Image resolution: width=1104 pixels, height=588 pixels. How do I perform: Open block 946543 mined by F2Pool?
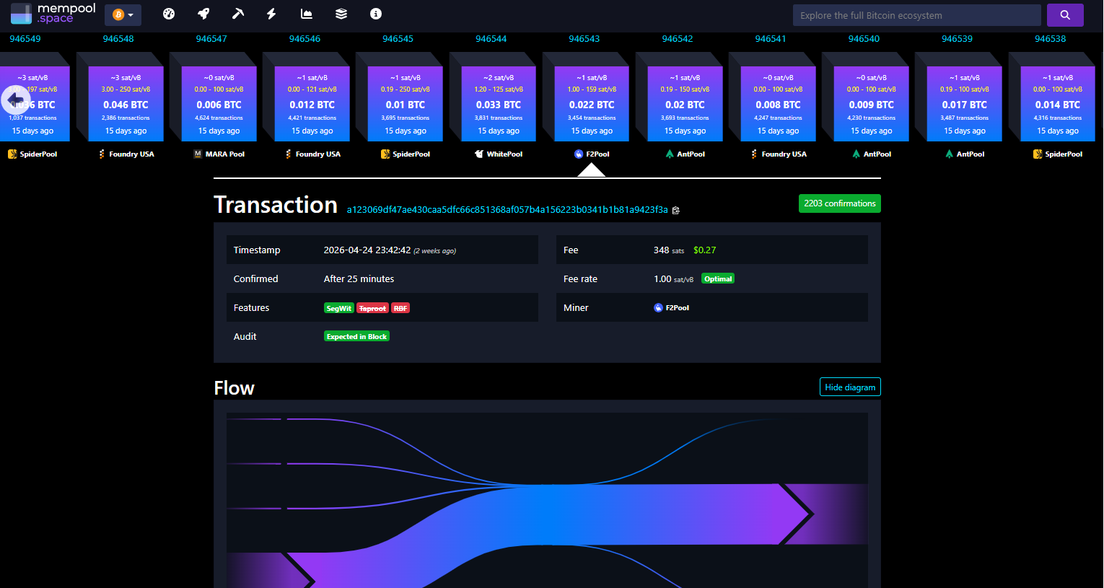[x=592, y=104]
